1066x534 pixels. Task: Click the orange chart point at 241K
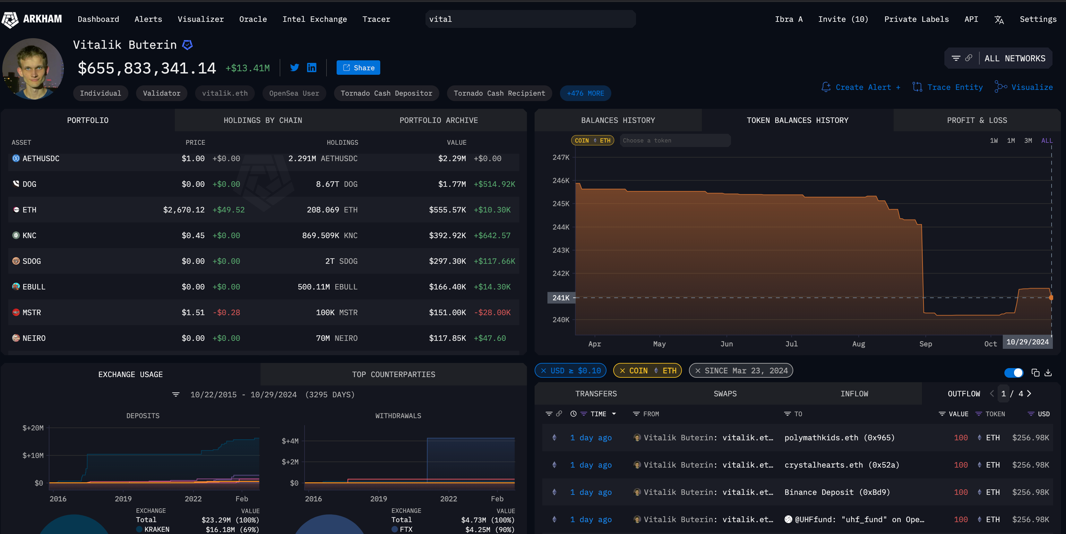click(x=1051, y=297)
